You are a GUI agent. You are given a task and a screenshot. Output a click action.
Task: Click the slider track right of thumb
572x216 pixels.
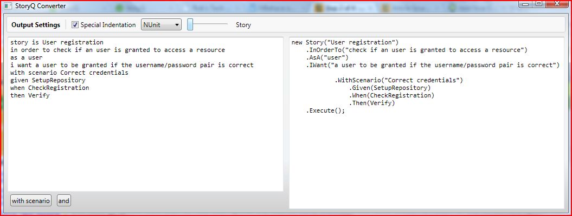click(x=210, y=24)
